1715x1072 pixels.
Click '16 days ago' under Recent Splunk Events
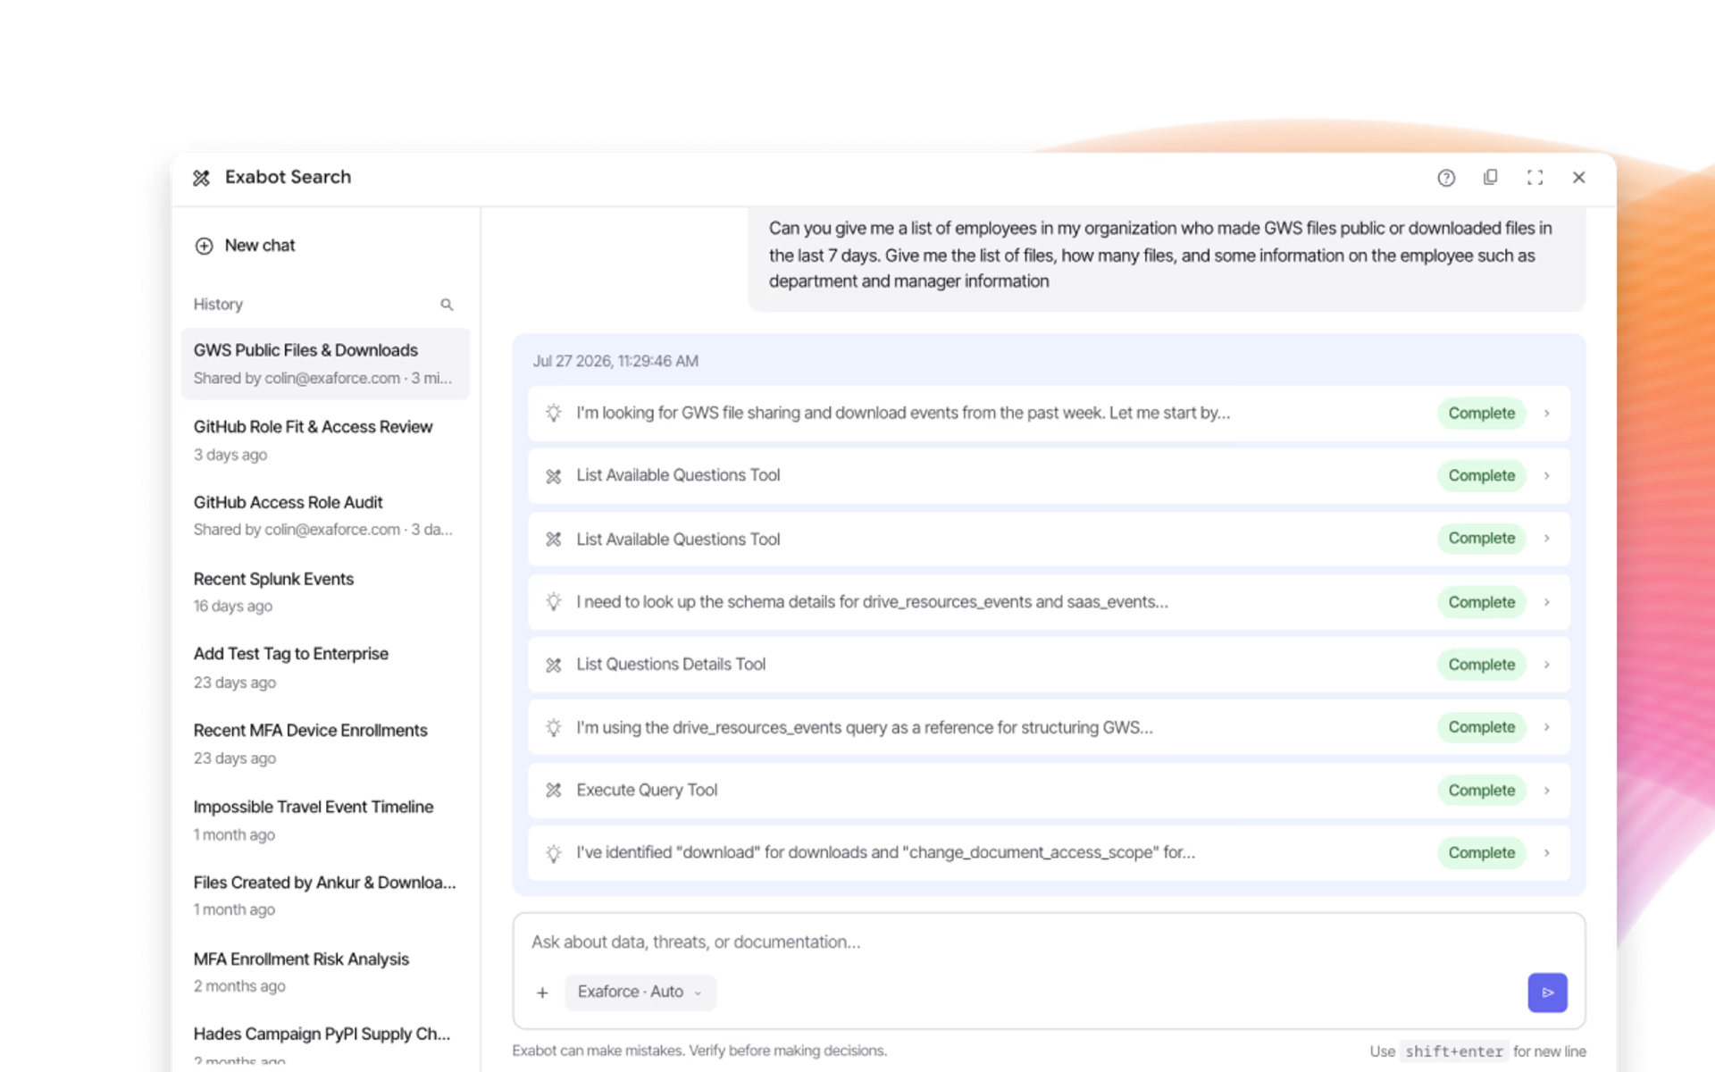pos(233,607)
